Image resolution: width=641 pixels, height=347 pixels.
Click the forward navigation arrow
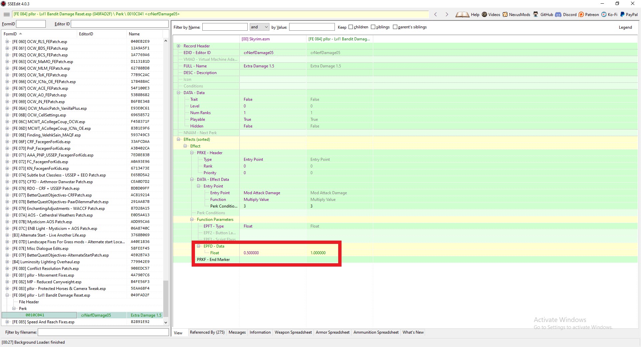click(447, 14)
